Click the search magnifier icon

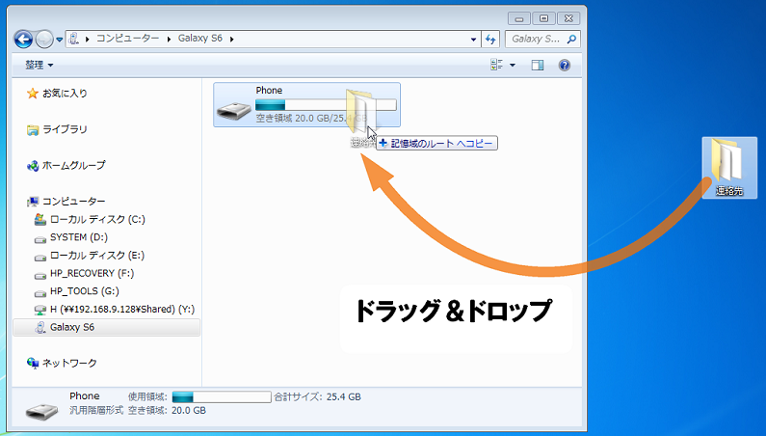(x=571, y=39)
